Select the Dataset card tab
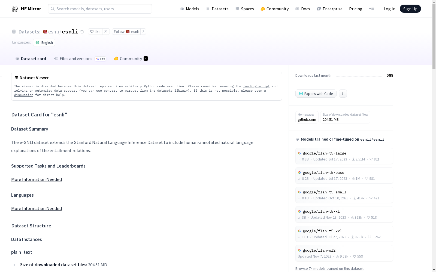This screenshot has height=272, width=436. pos(31,58)
